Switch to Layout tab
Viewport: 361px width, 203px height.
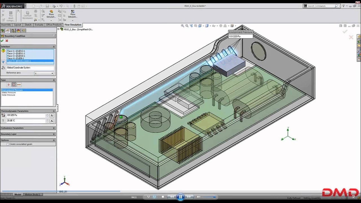(17, 25)
